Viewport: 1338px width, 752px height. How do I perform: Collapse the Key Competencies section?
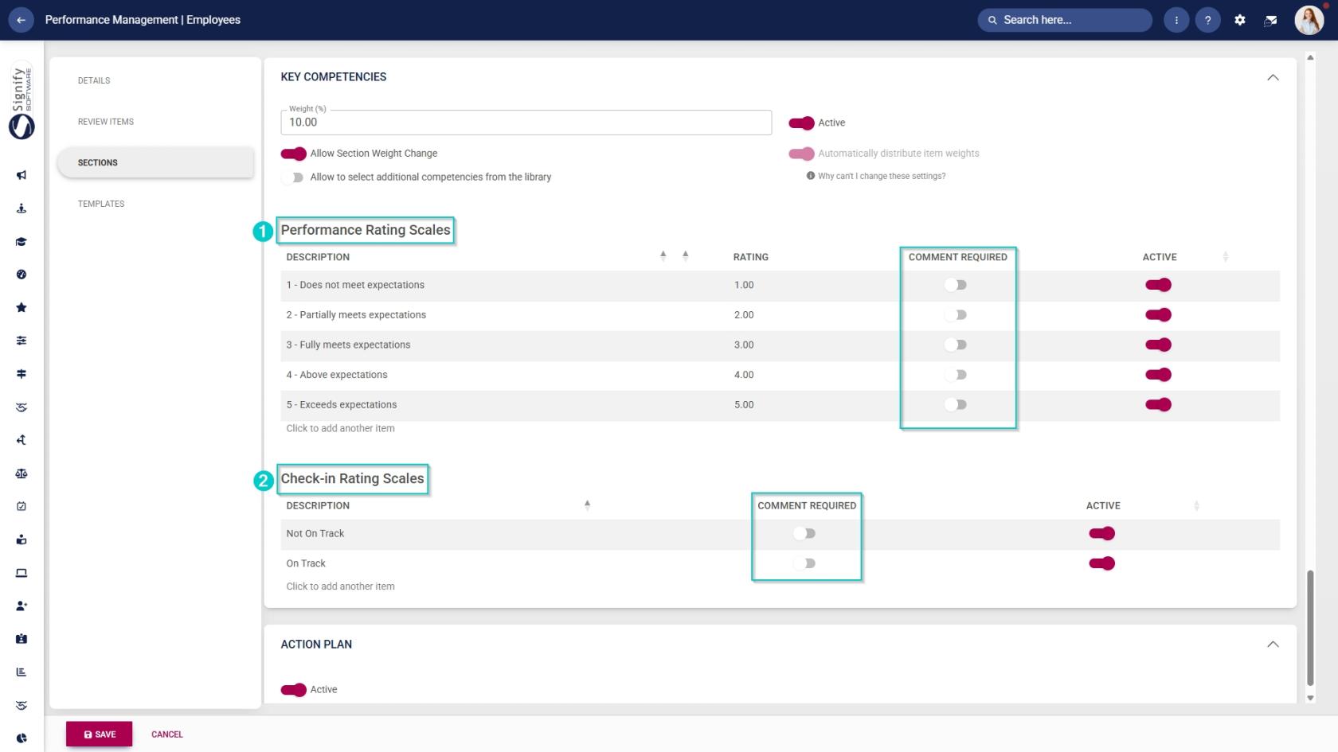click(x=1273, y=77)
